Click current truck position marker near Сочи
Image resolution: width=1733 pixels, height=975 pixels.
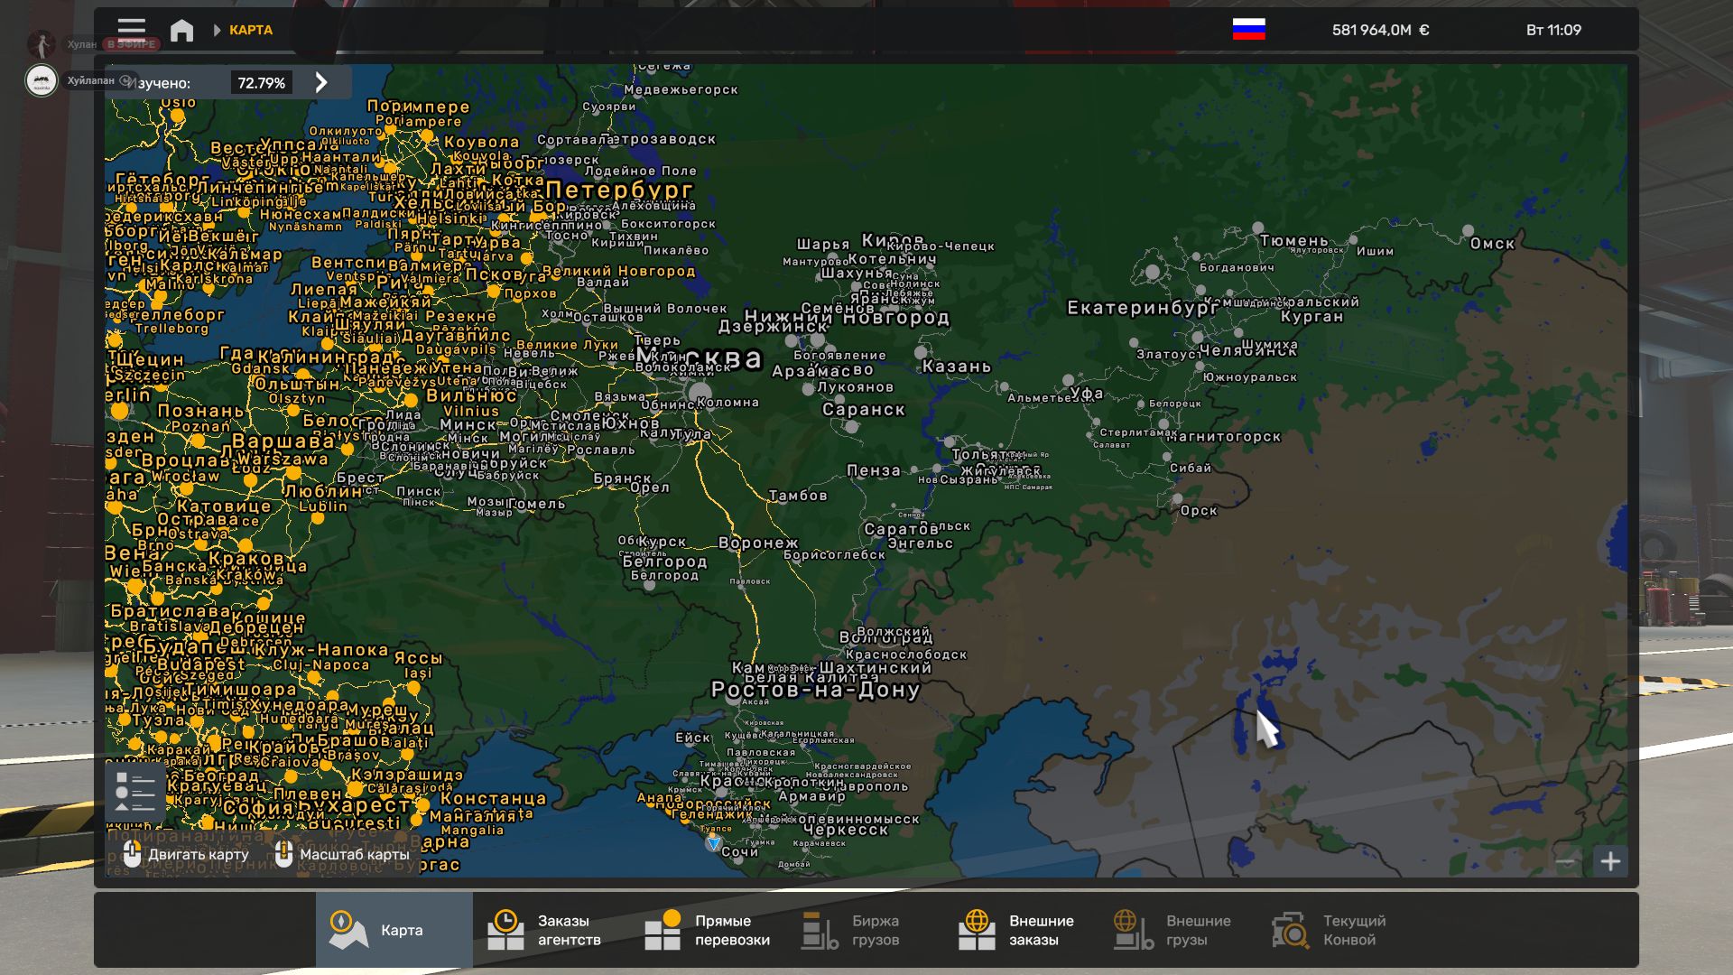coord(714,844)
